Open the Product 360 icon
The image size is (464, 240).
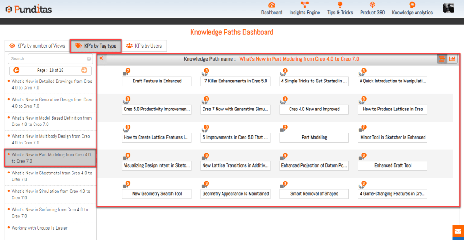(x=372, y=5)
